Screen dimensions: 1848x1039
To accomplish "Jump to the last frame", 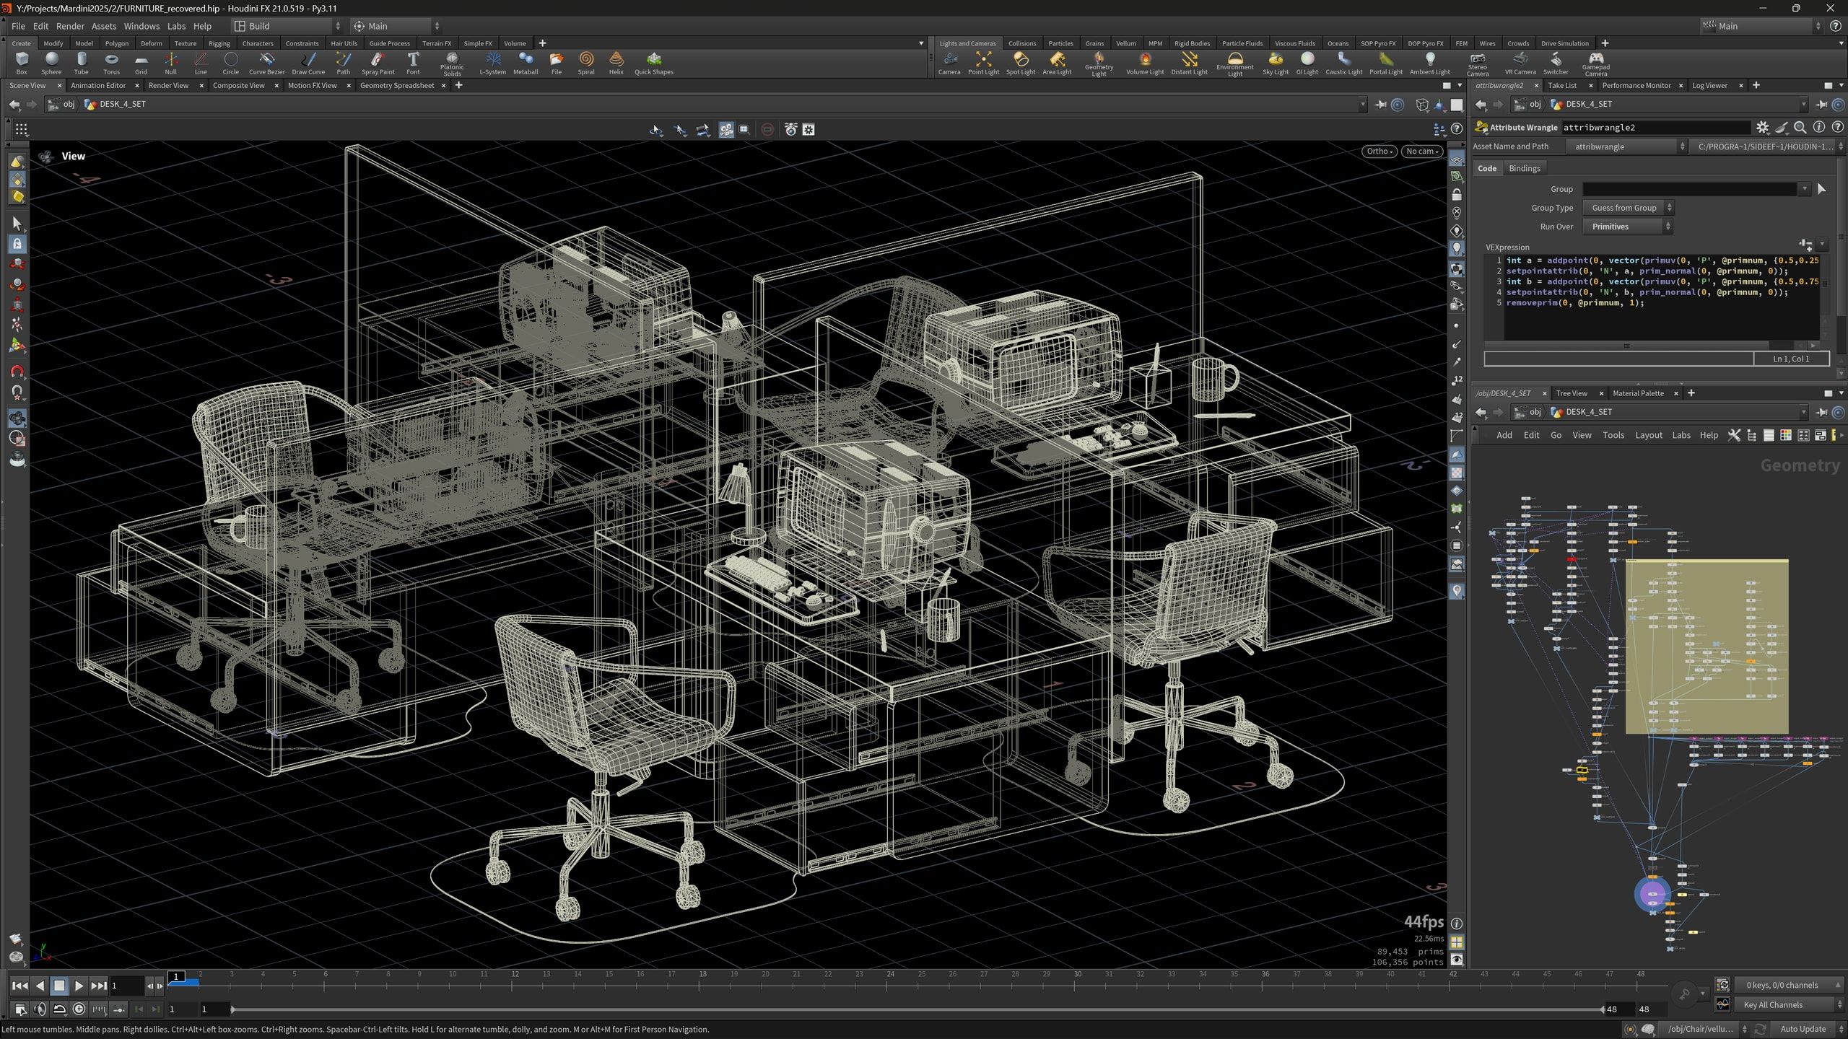I will [x=99, y=986].
